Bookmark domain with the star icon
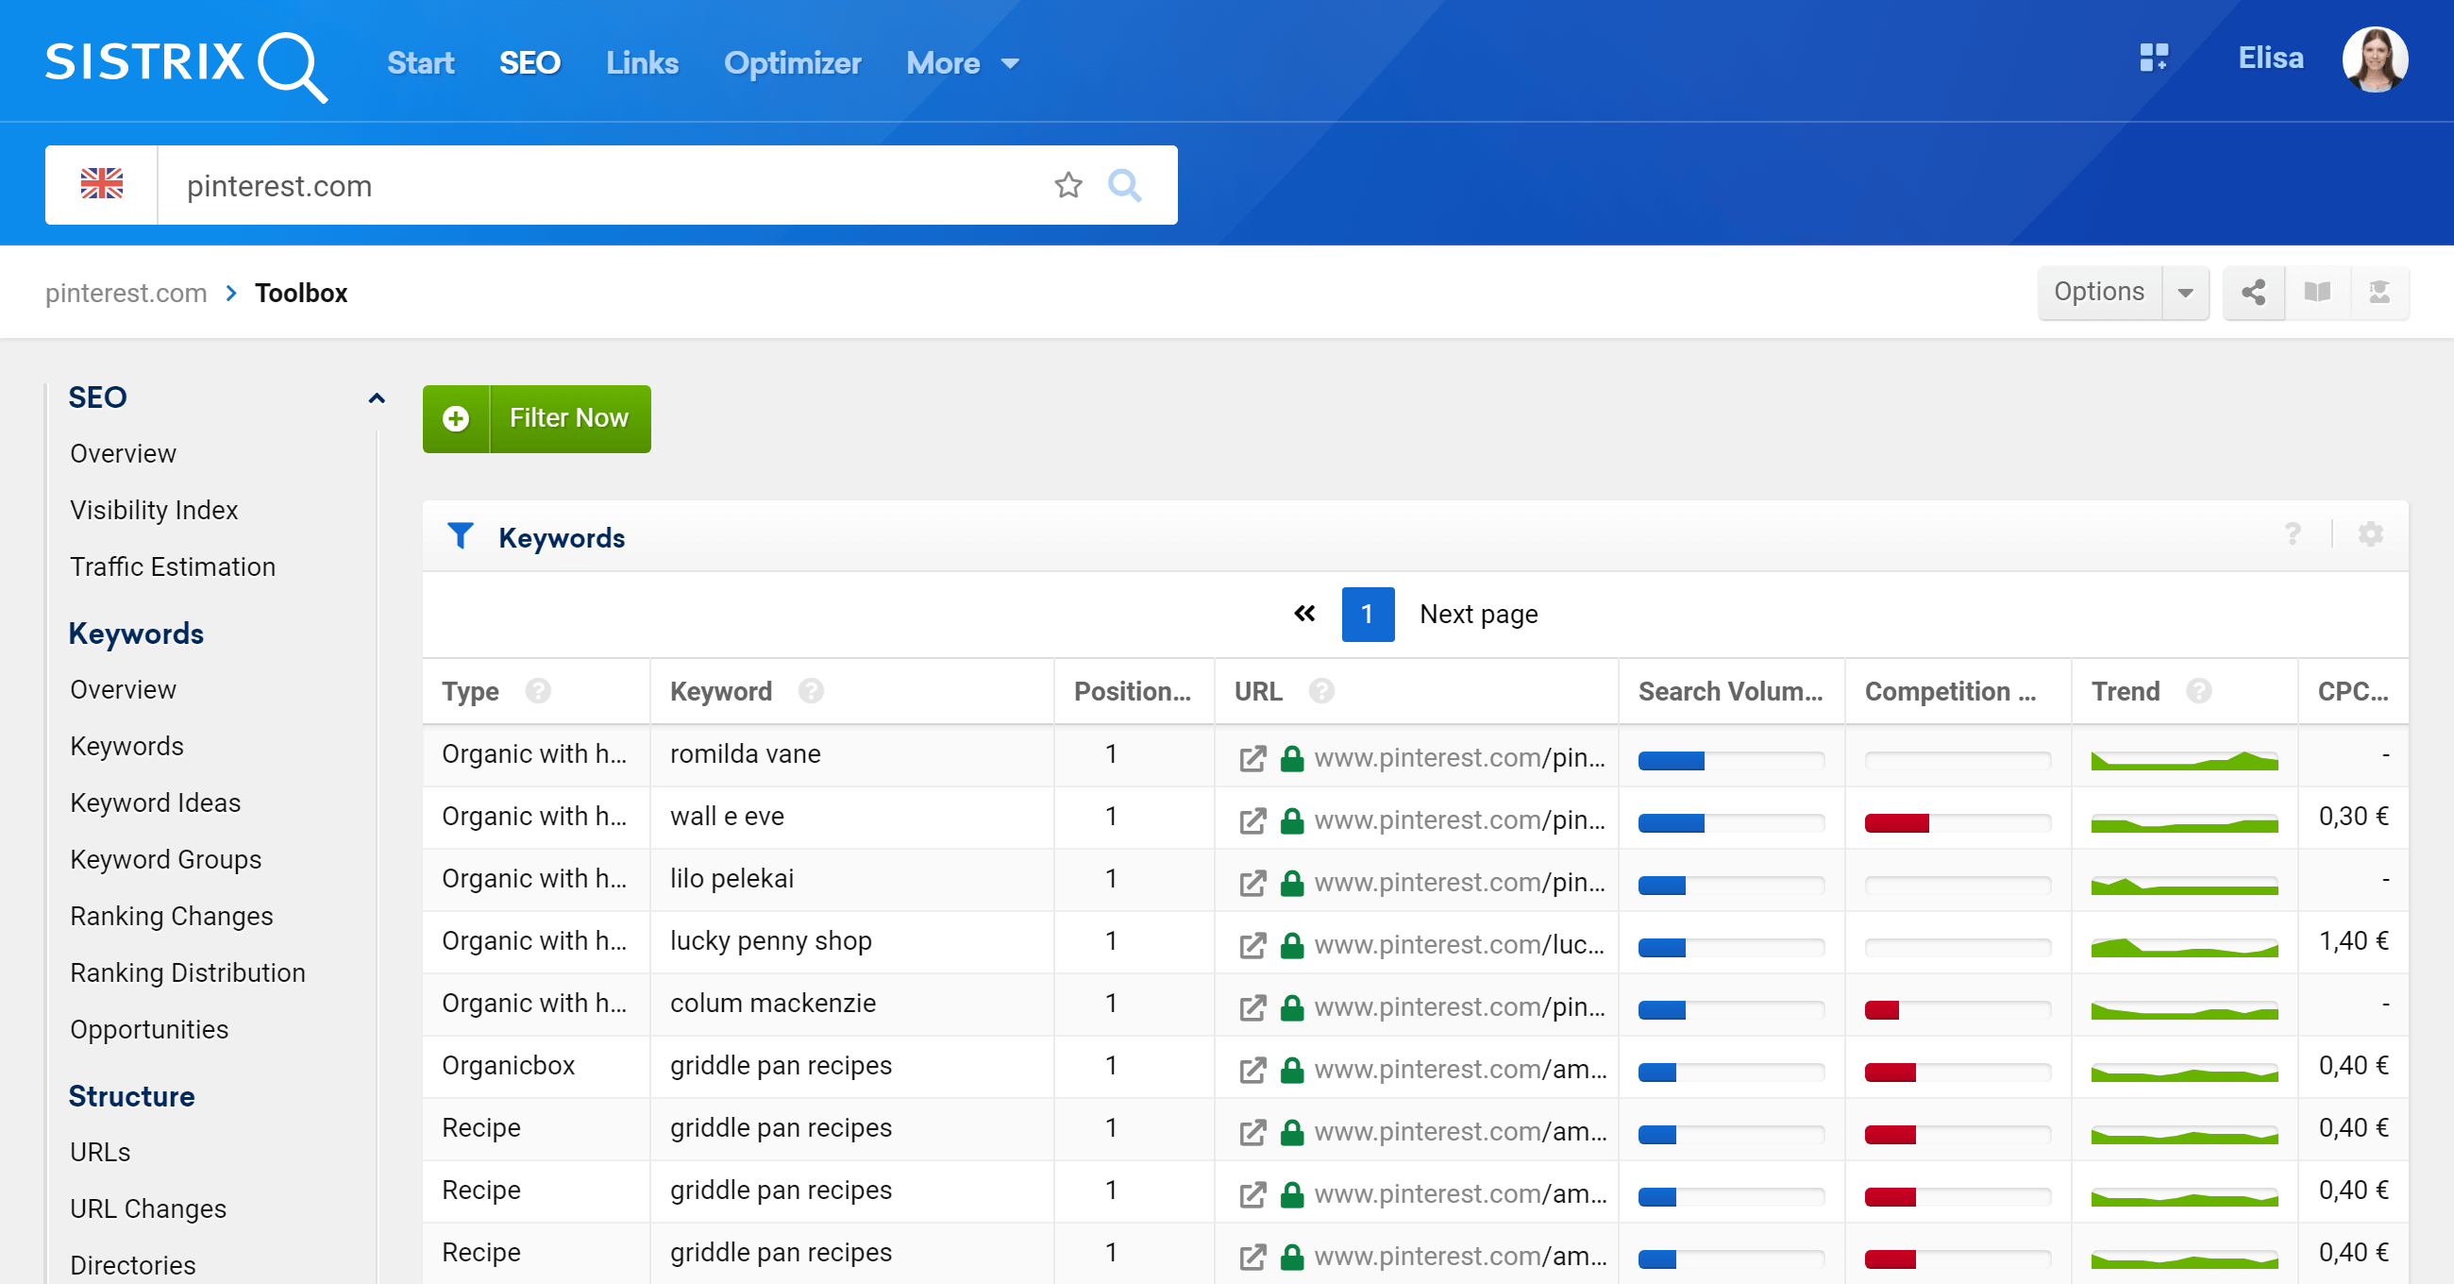This screenshot has height=1284, width=2454. 1068,185
